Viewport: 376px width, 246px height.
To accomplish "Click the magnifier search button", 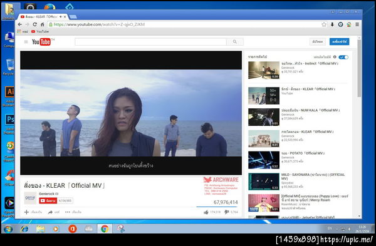I will (x=235, y=42).
